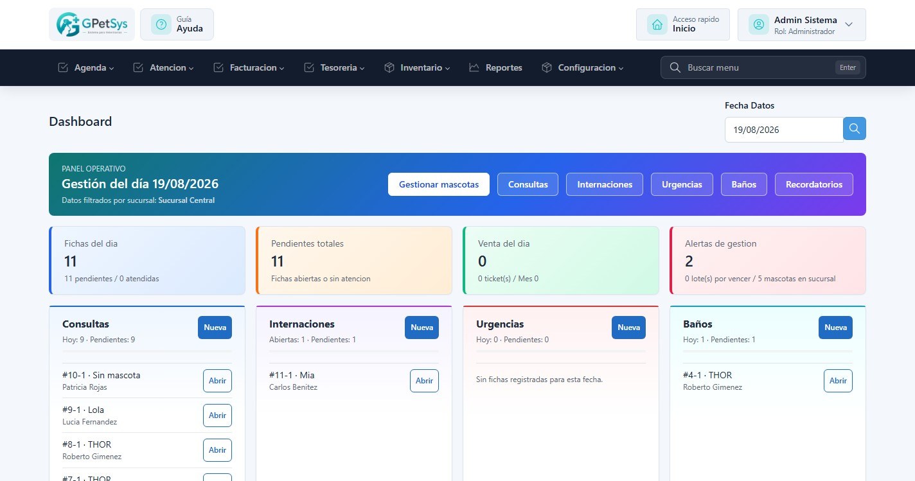Click the Buscar menu search field
Viewport: 915px width, 481px height.
point(763,67)
